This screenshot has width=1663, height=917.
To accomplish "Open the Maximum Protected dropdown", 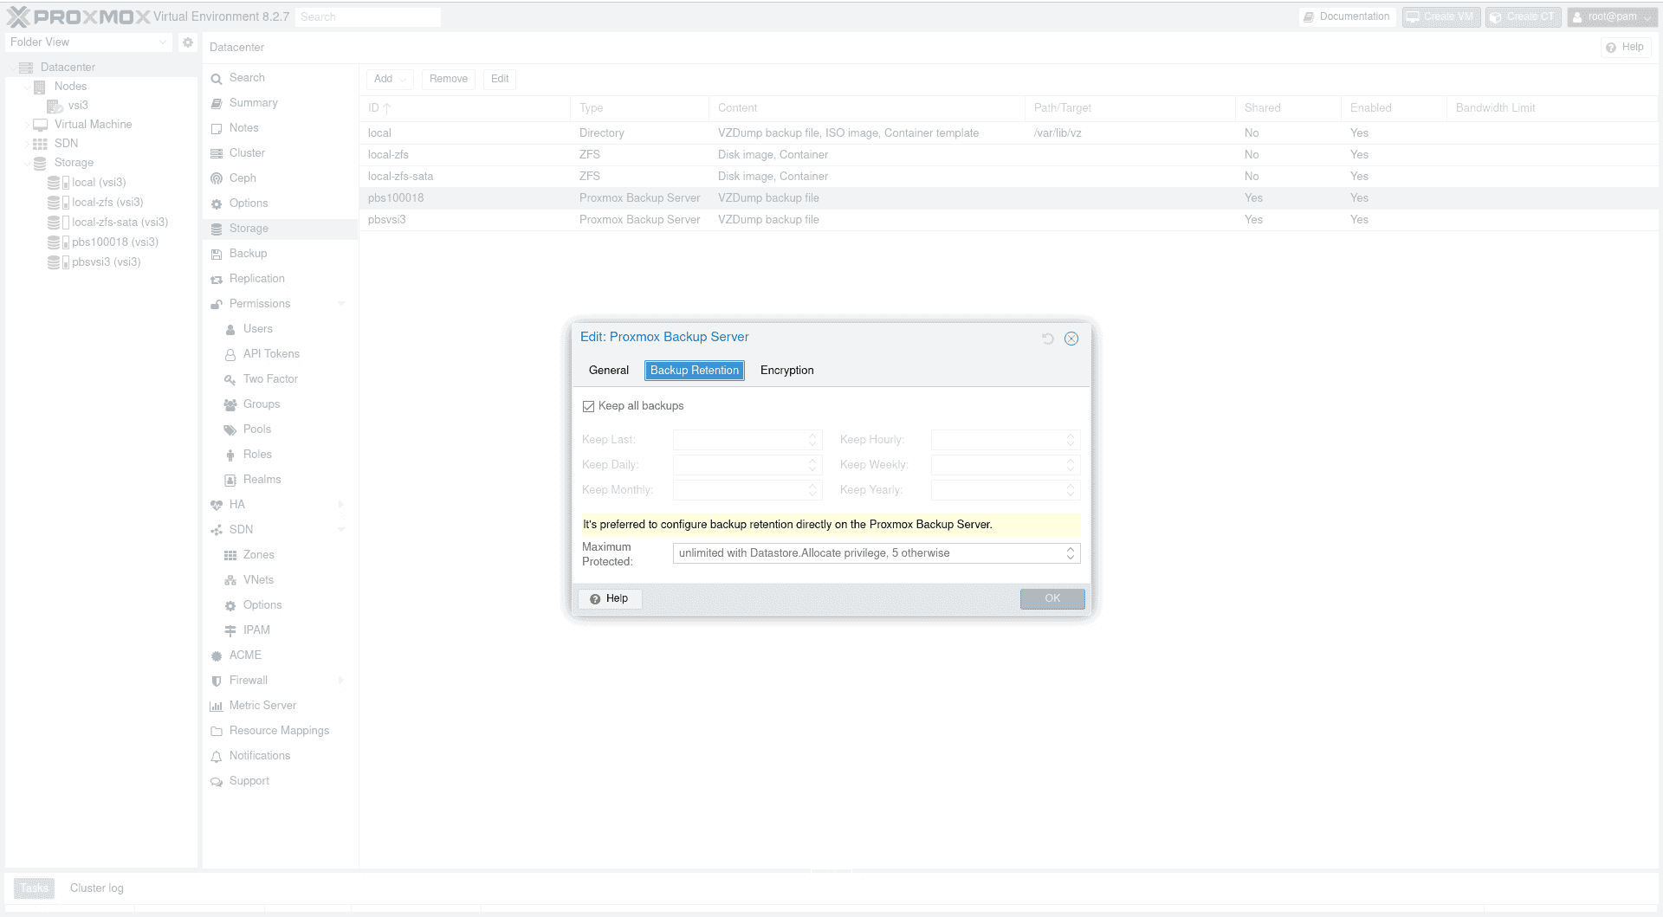I will coord(1071,553).
